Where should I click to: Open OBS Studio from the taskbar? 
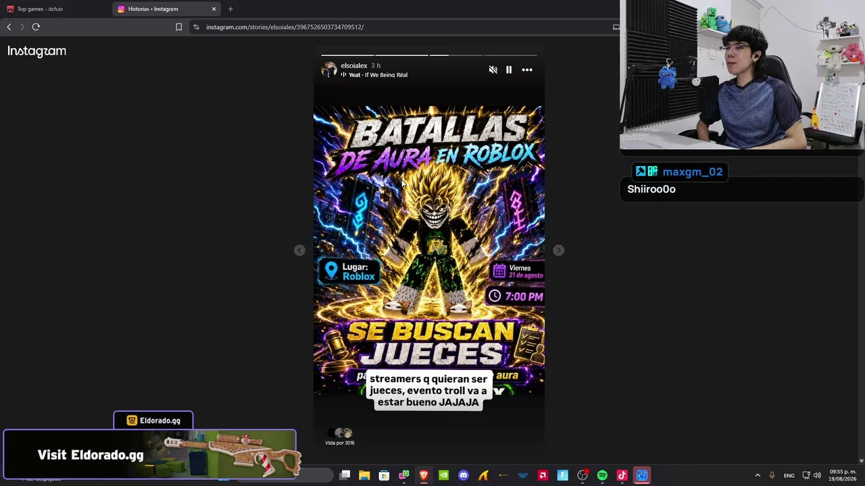583,475
